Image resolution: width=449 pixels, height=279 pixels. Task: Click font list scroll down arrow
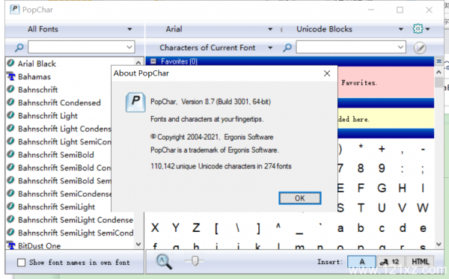(x=138, y=244)
